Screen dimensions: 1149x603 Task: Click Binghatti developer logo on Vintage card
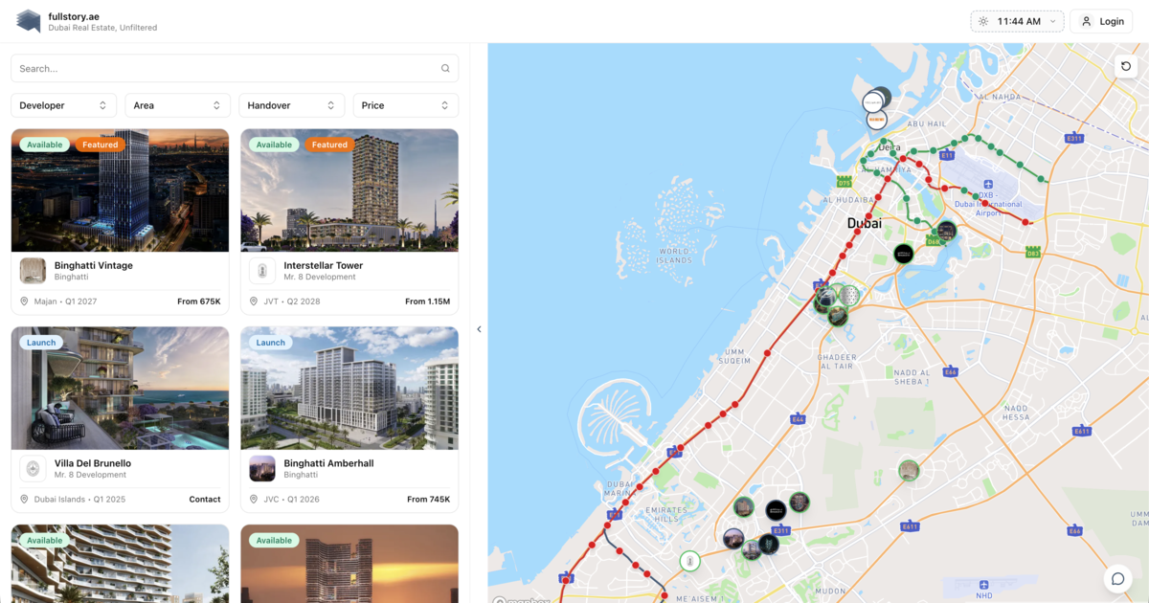click(33, 271)
